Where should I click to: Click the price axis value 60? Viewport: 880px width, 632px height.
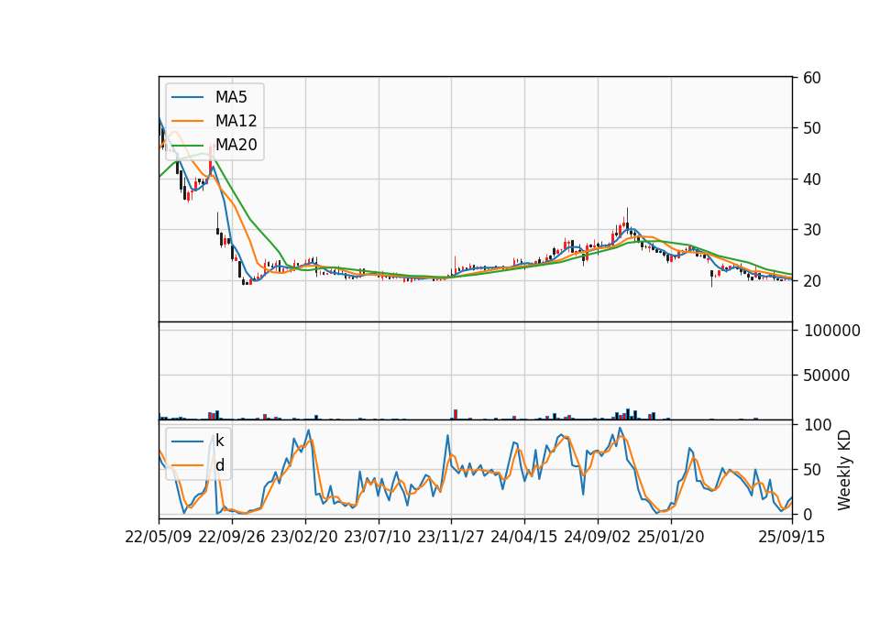811,78
